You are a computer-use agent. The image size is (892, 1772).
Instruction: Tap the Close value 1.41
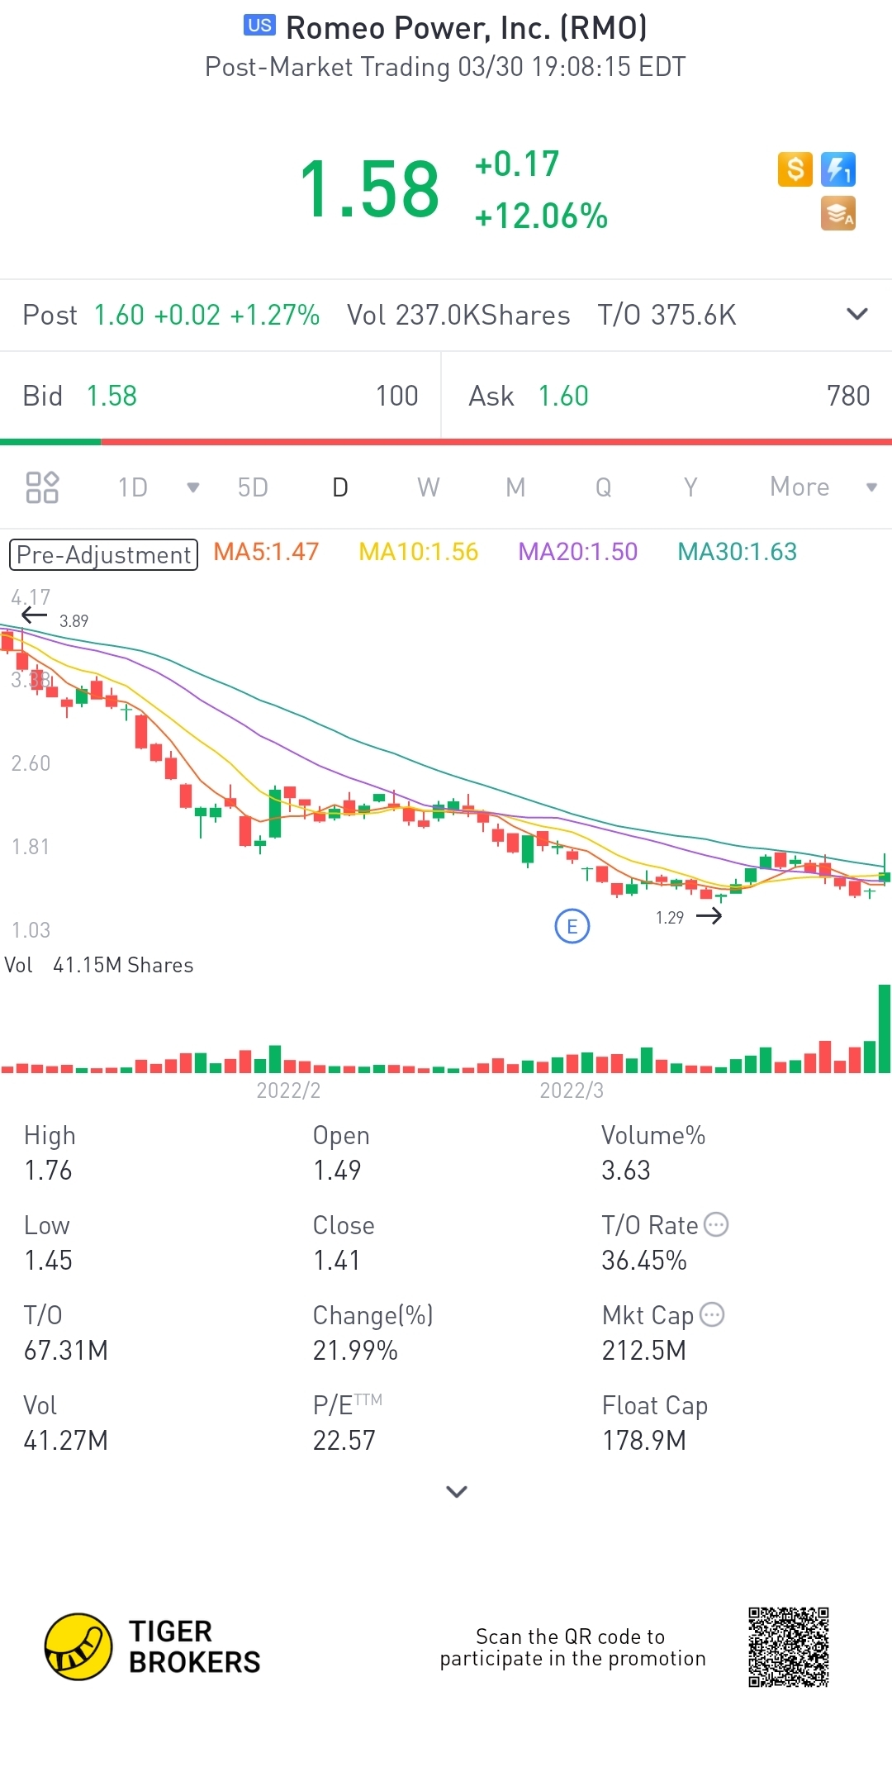tap(336, 1261)
